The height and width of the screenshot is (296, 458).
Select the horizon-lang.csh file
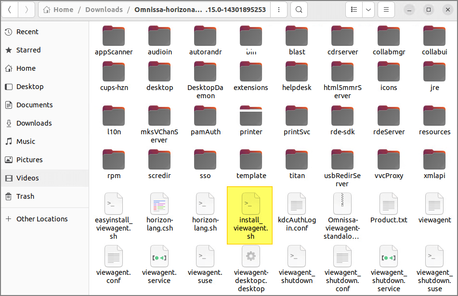[159, 204]
